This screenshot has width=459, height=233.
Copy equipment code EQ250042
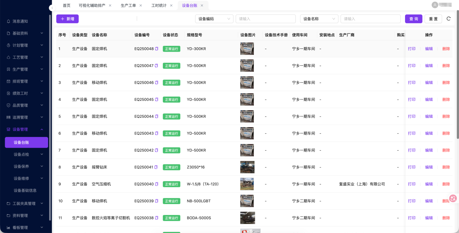(x=157, y=150)
